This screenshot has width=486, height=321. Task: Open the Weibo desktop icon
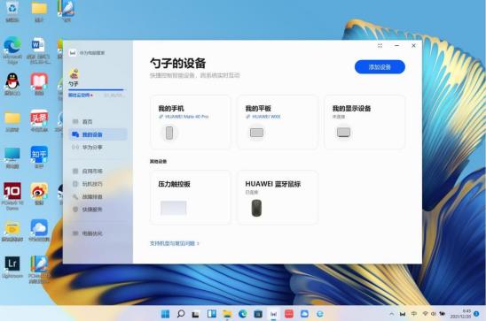[39, 194]
